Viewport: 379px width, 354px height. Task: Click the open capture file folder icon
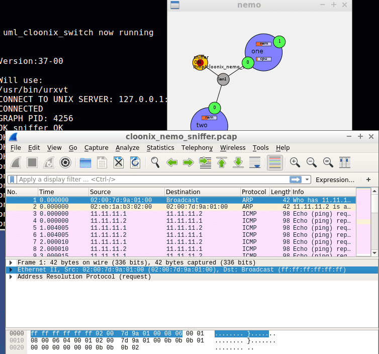pos(85,162)
